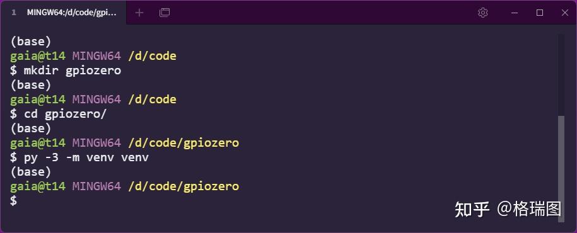Click the 知乎 @格瑞图 watermark

(x=508, y=209)
